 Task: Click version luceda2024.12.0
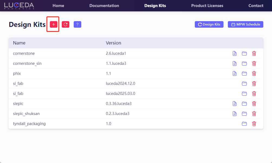pos(120,84)
